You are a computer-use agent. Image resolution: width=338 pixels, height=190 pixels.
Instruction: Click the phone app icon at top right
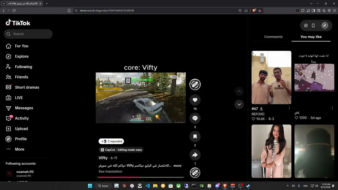(313, 26)
